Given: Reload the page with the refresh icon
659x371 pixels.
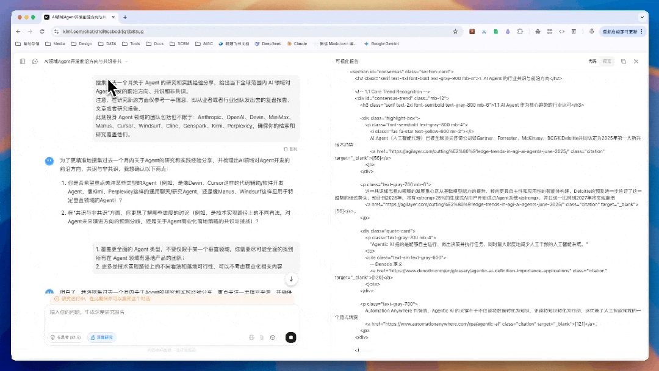Looking at the screenshot, I should 42,32.
